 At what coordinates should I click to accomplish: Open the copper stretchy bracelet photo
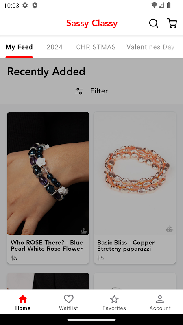click(135, 173)
